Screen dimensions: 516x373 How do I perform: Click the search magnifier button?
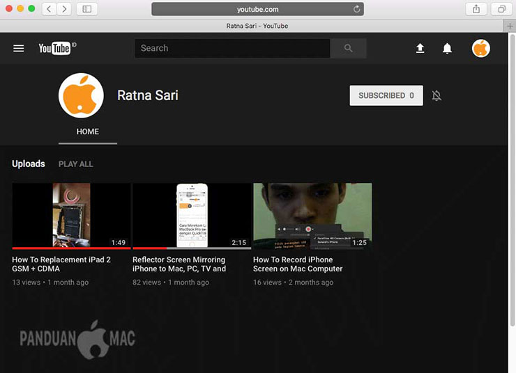(x=348, y=48)
